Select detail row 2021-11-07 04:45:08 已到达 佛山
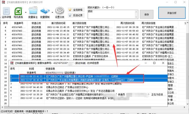This screenshot has width=189, height=114. tap(89, 87)
